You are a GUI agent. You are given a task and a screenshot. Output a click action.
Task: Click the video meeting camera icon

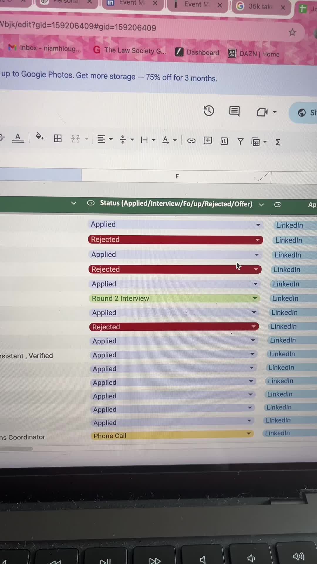point(262,112)
